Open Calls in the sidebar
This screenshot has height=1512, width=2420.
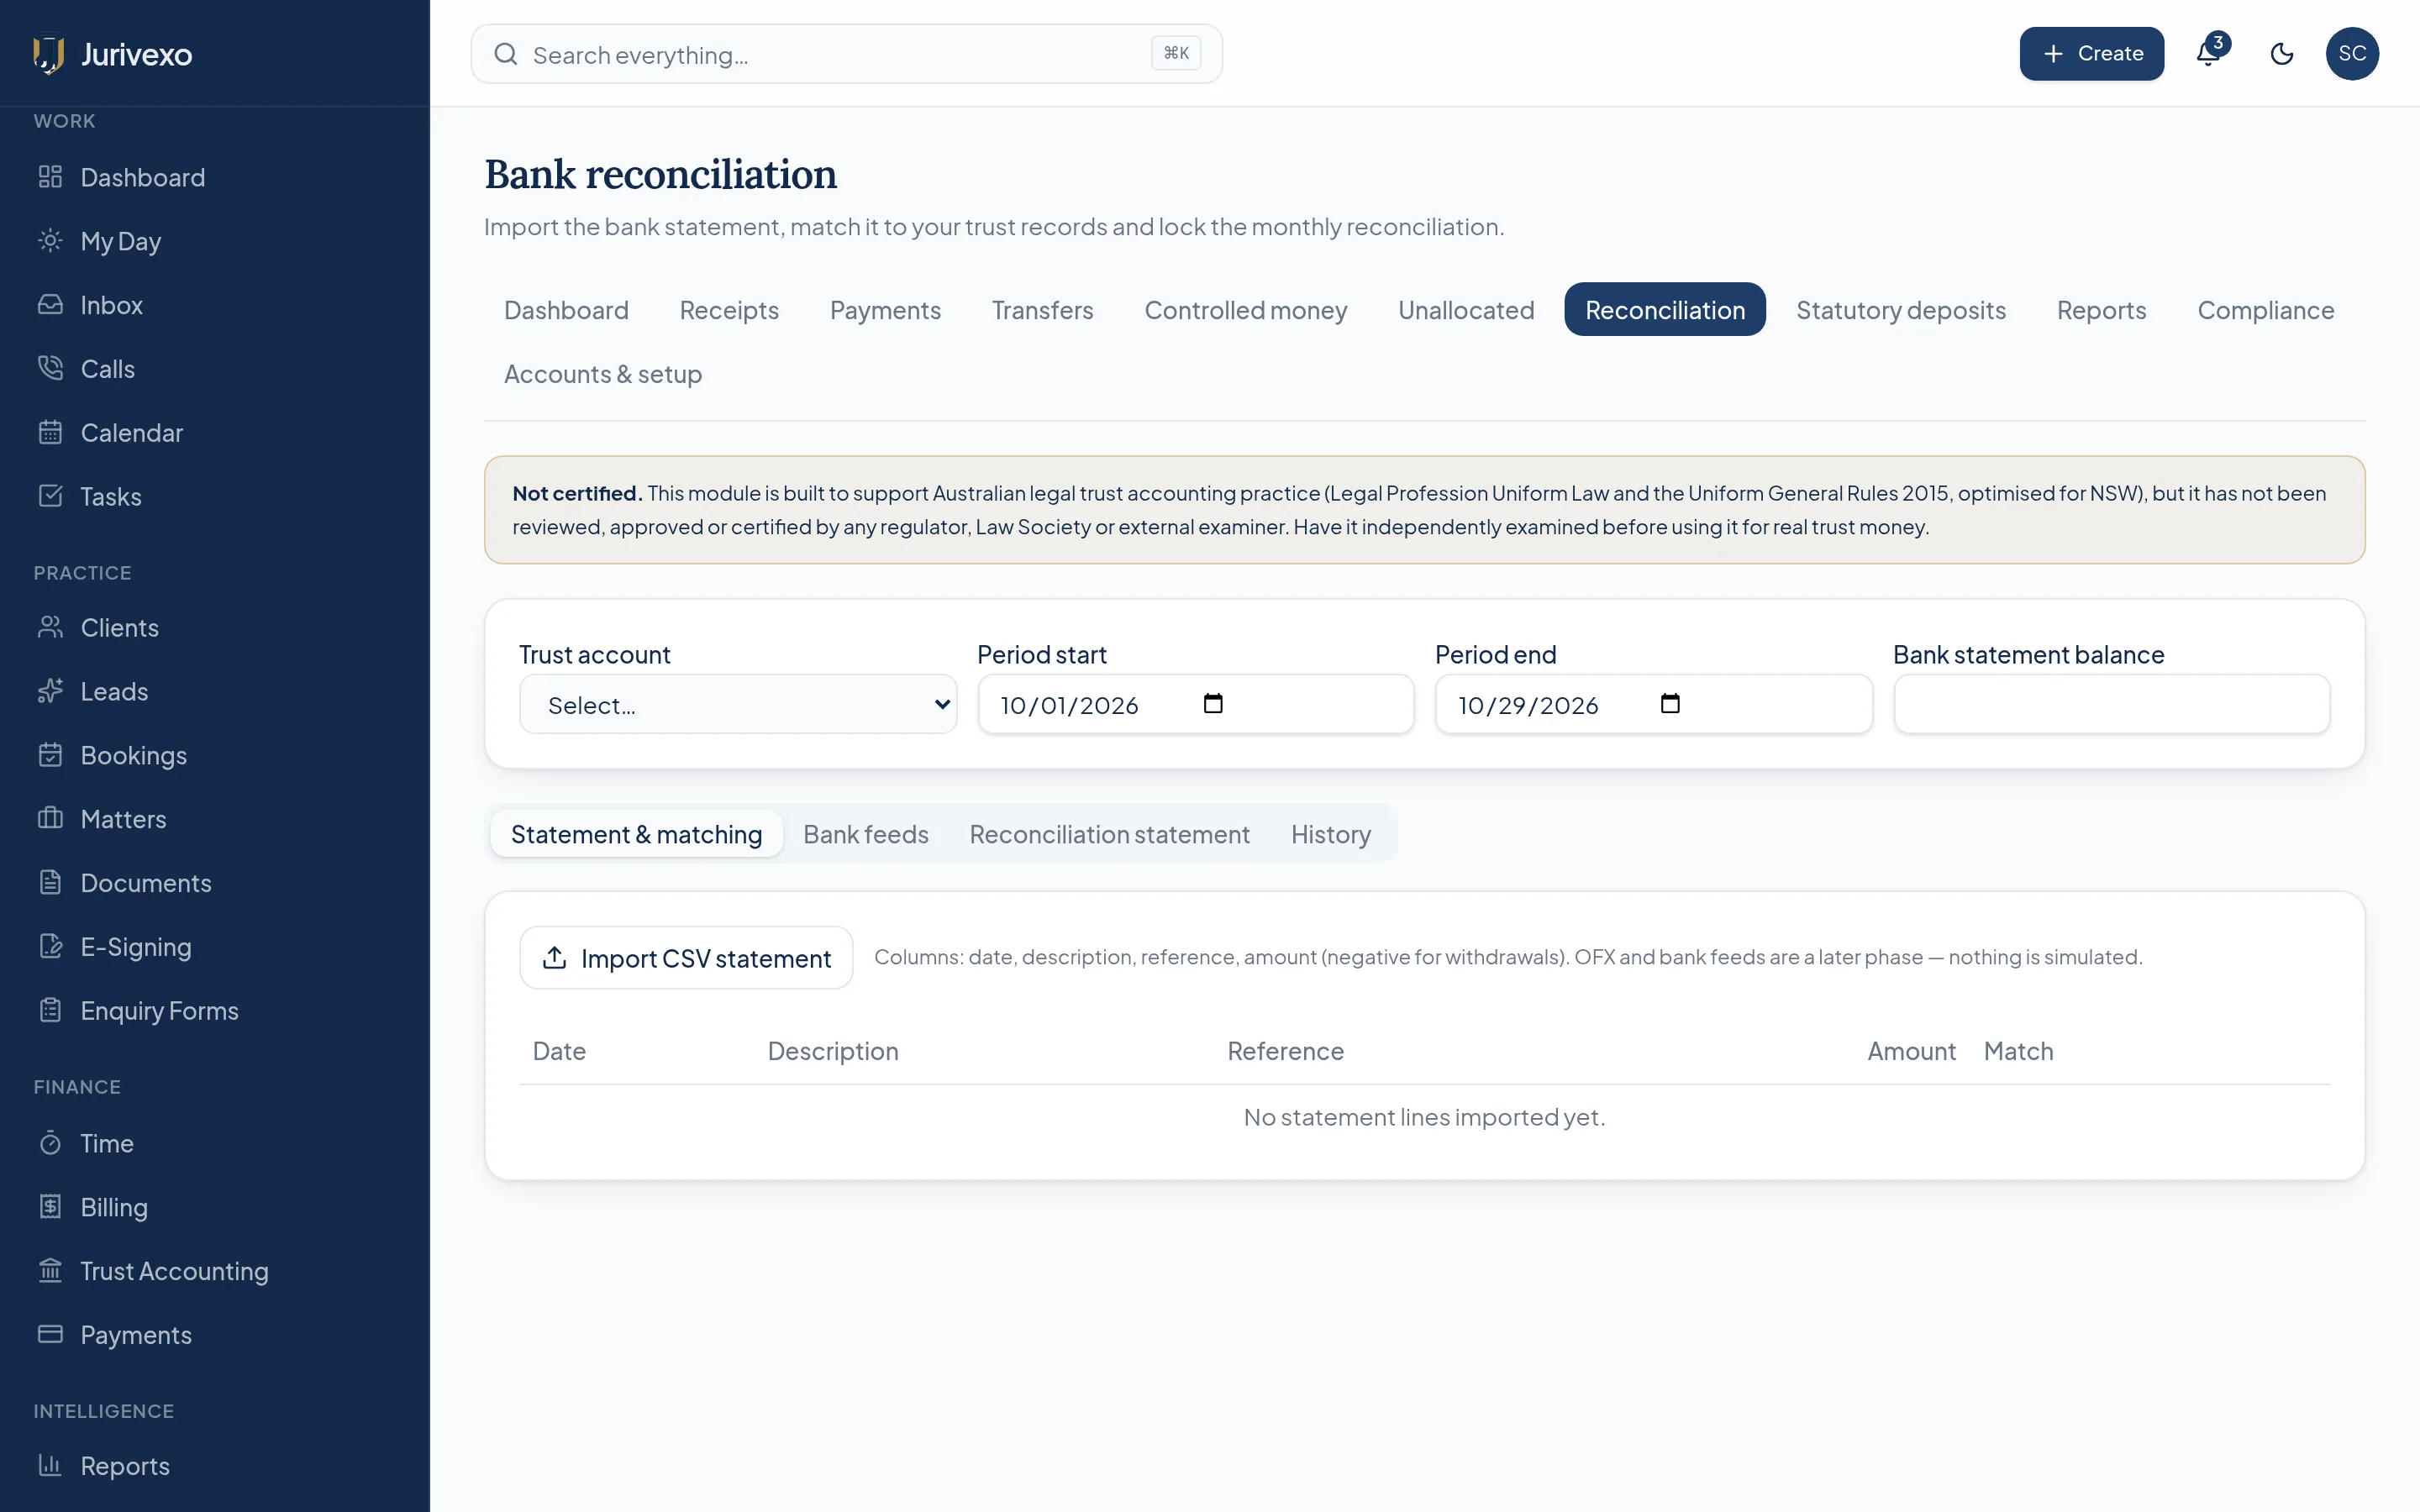[214, 369]
